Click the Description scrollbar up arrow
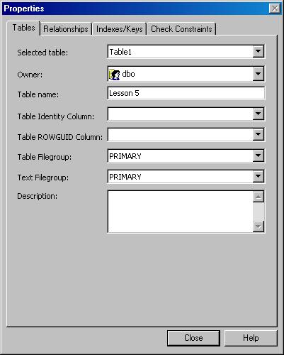 (258, 197)
